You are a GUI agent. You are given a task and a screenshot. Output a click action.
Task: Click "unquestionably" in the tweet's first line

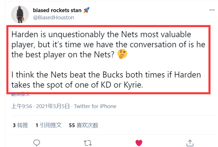(x=69, y=34)
